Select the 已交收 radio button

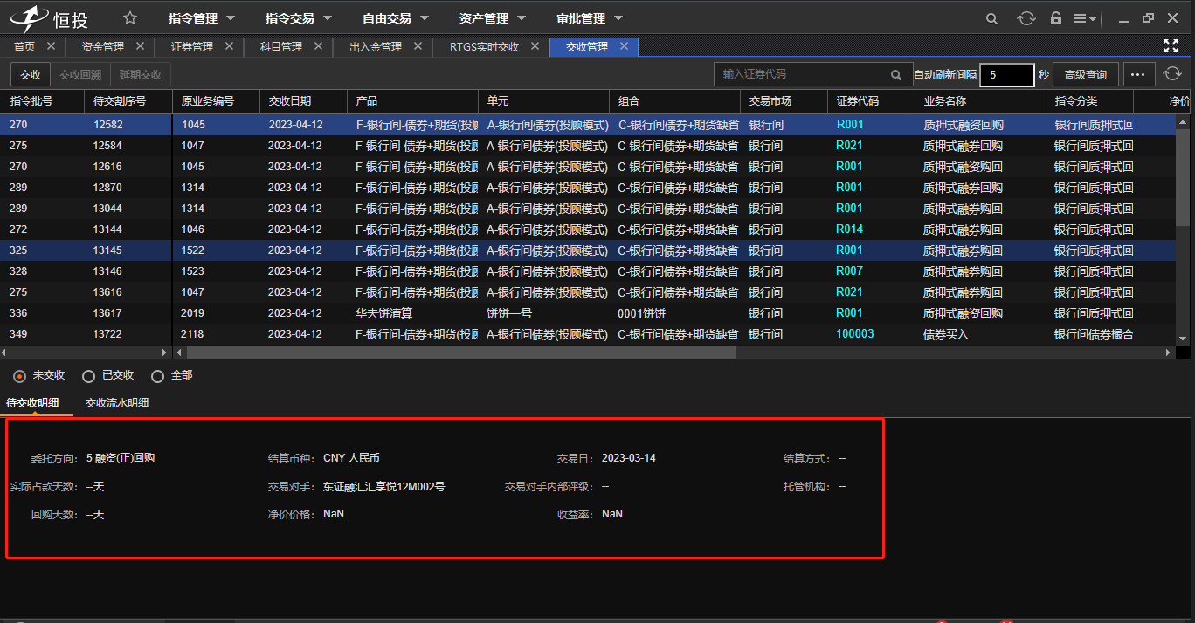88,376
